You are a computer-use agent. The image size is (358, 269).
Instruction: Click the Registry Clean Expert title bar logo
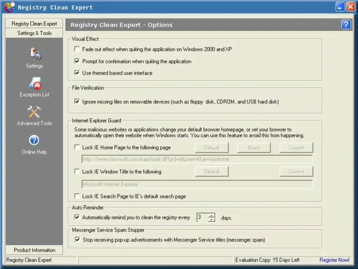(9, 7)
